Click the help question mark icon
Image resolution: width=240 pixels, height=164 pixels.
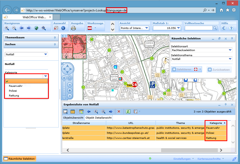[x=231, y=28]
